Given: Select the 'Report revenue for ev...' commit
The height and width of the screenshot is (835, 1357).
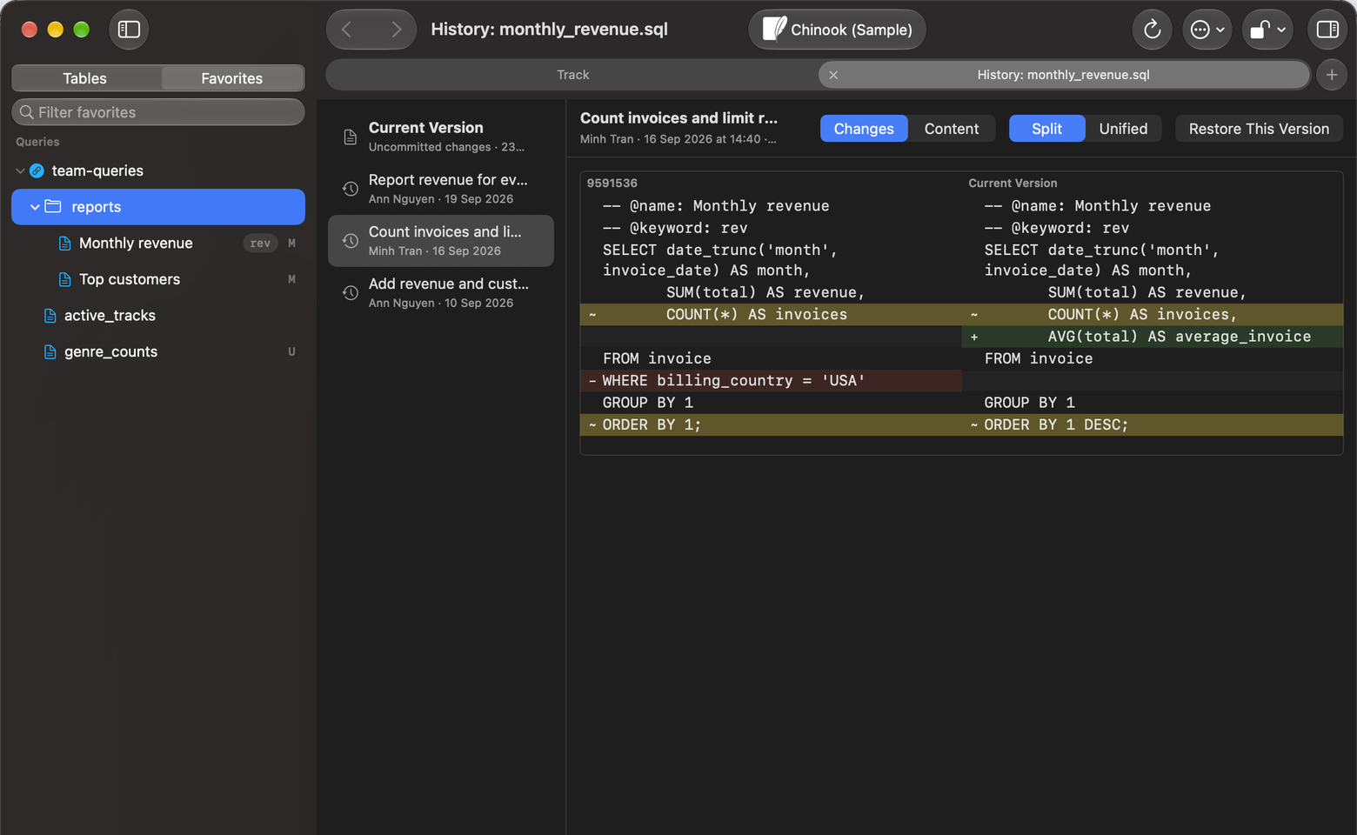Looking at the screenshot, I should [x=441, y=189].
